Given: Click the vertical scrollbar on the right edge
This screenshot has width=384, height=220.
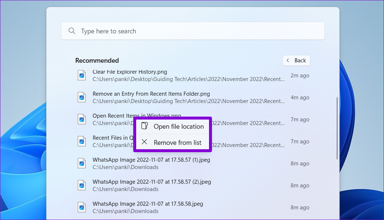Looking at the screenshot, I should (x=336, y=125).
